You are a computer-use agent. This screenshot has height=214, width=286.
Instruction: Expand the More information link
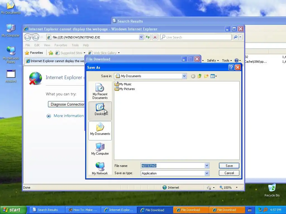tap(68, 116)
